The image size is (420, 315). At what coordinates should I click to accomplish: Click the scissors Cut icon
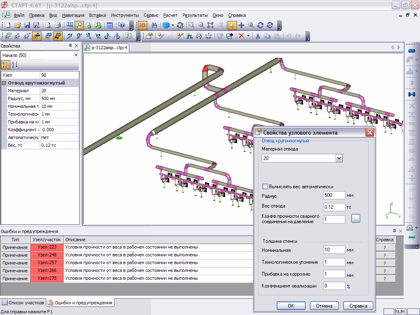[258, 36]
